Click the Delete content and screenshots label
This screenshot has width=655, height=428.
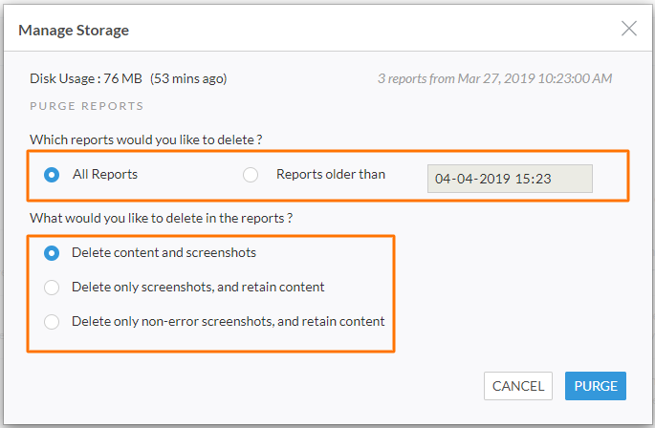[164, 252]
